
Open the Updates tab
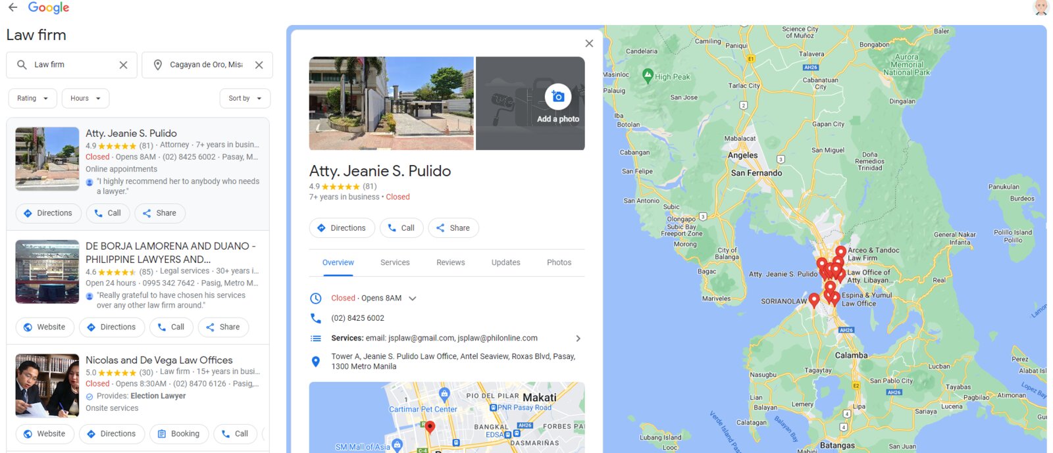506,262
